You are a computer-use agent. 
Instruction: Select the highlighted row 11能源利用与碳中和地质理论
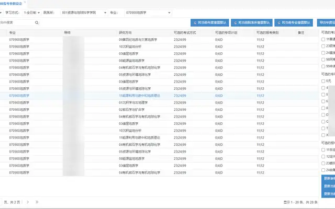159,96
